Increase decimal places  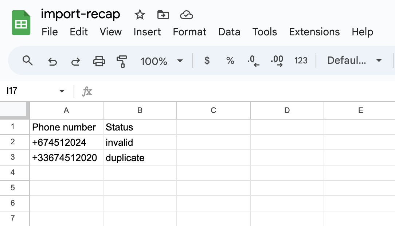(277, 61)
